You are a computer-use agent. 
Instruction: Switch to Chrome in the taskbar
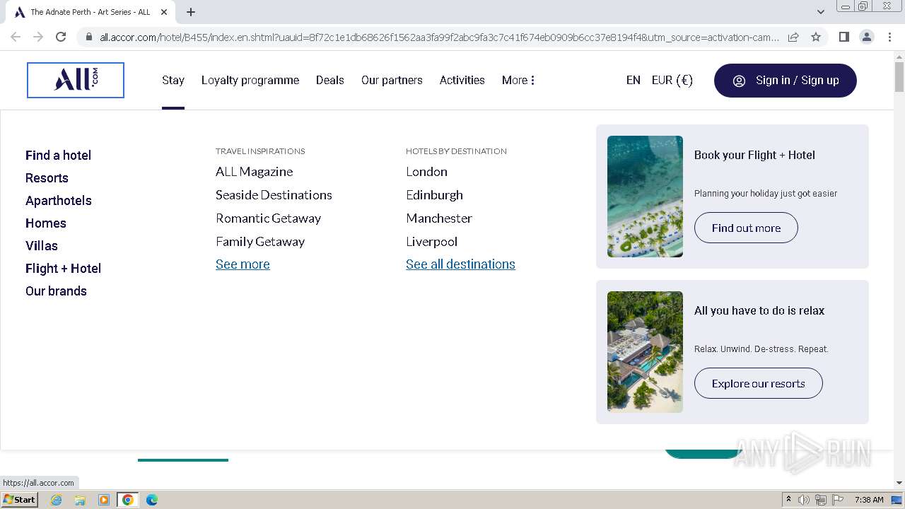click(128, 500)
